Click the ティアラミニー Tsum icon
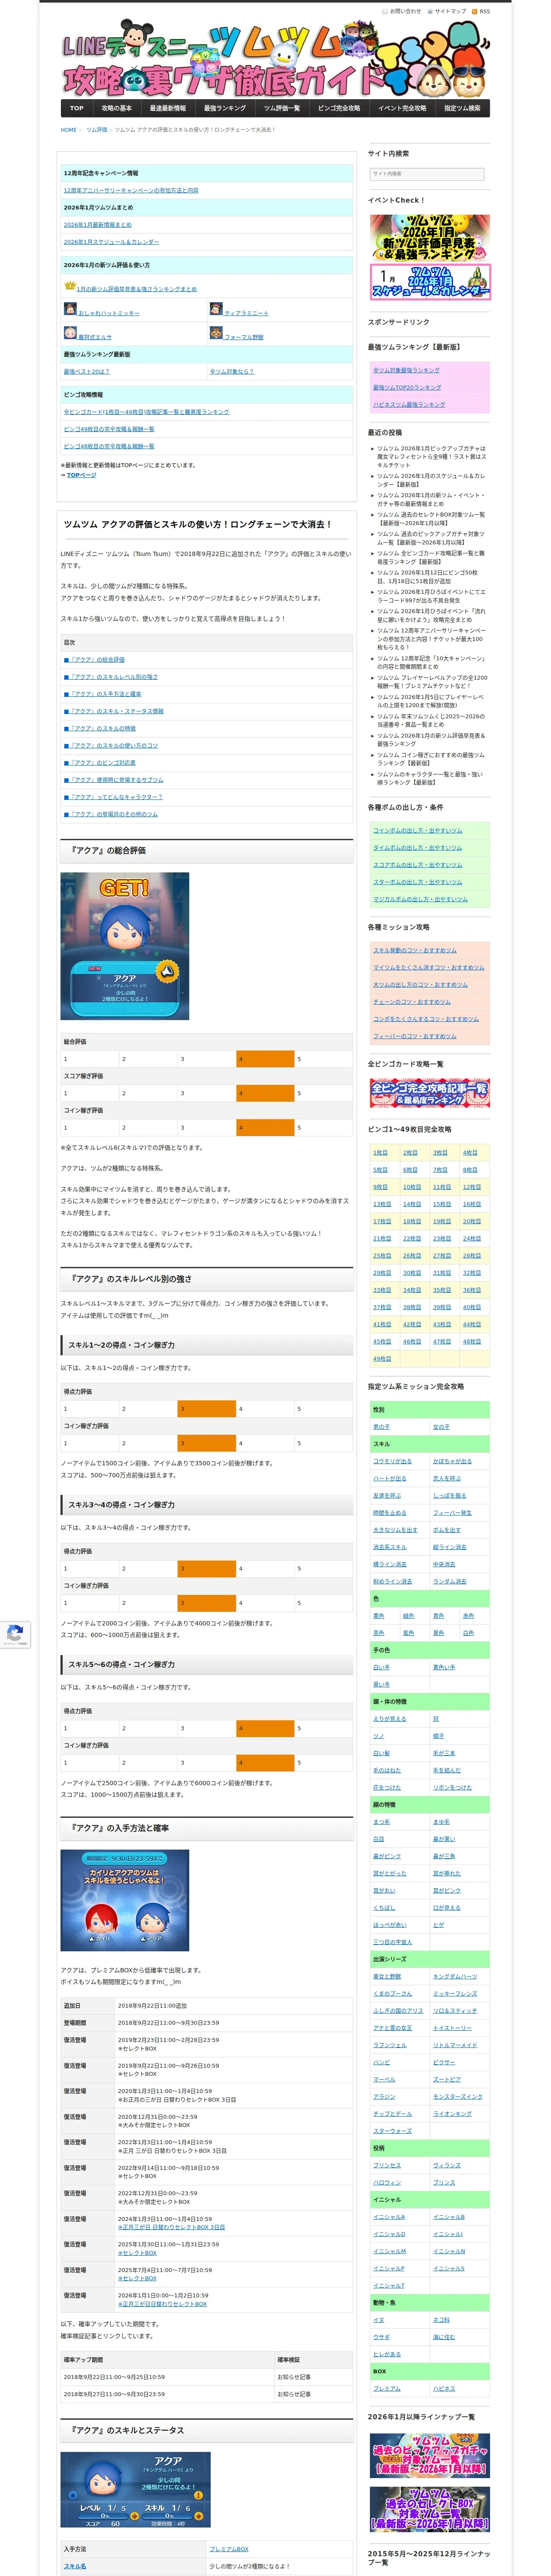The height and width of the screenshot is (2576, 551). click(216, 309)
